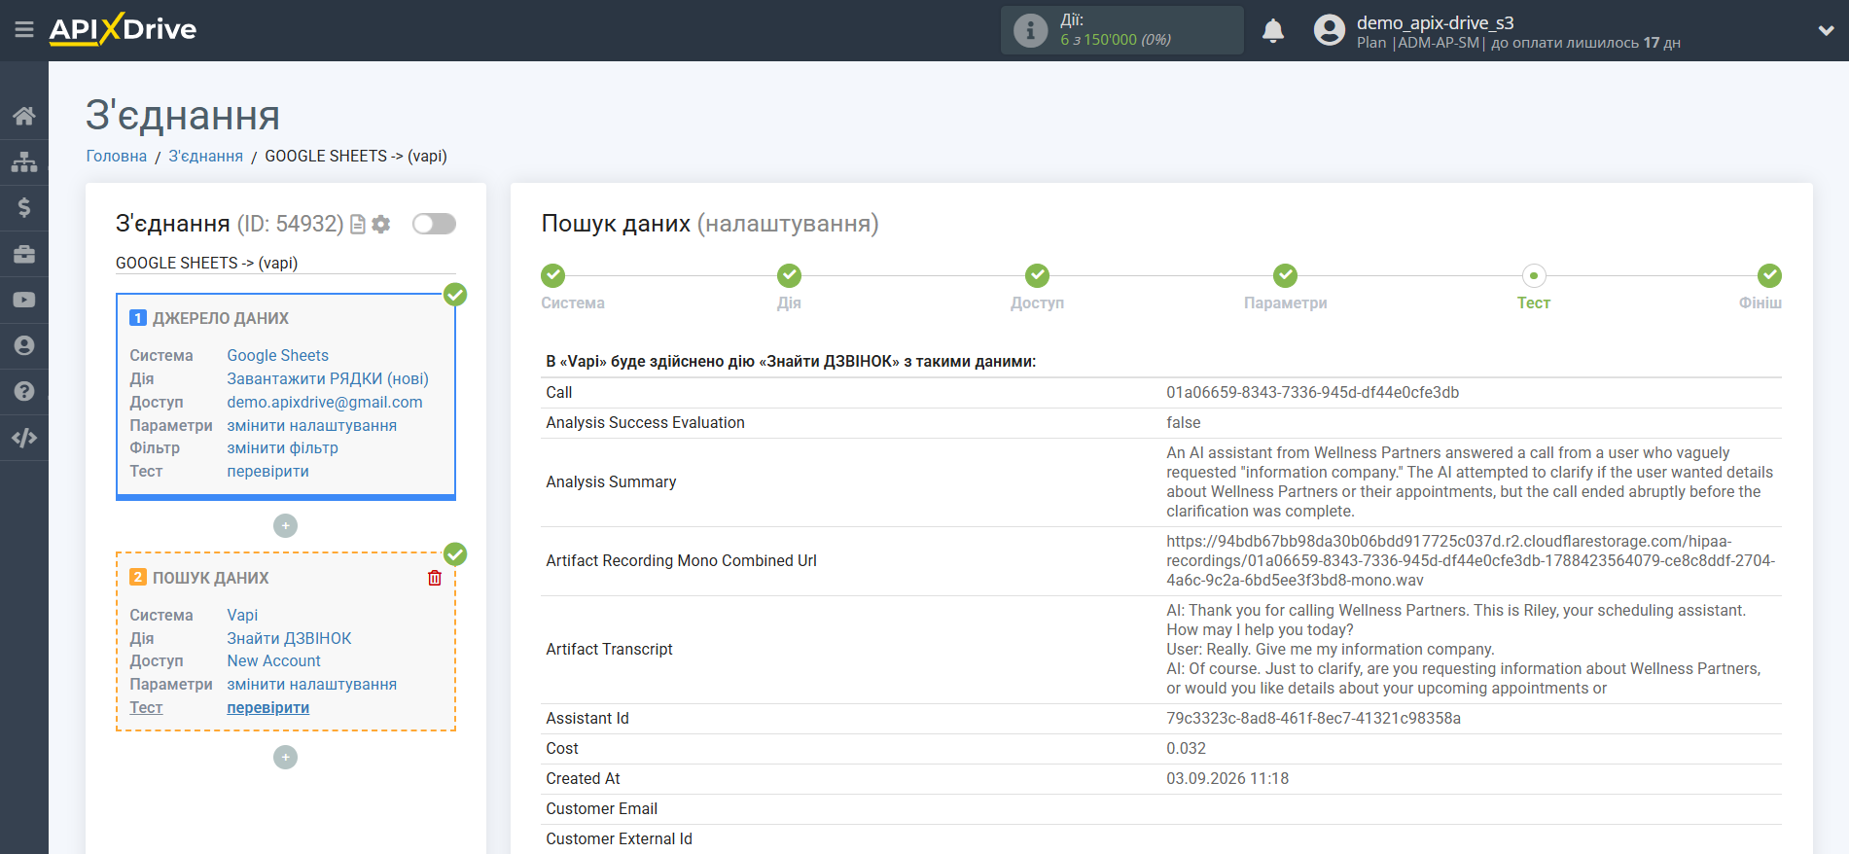The width and height of the screenshot is (1849, 854).
Task: Open the API code sidebar icon
Action: [24, 438]
